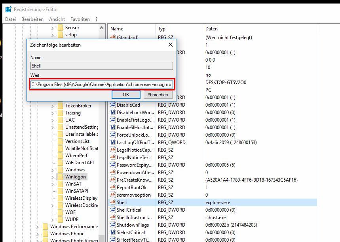Click the sihost.exe data value

click(x=216, y=218)
